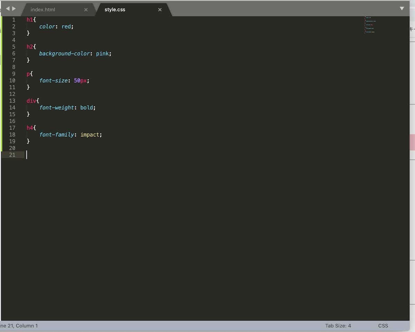Open the tab list dropdown arrow
This screenshot has width=415, height=332.
[x=402, y=8]
